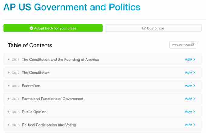Click the Customize button
Image resolution: width=206 pixels, height=133 pixels.
click(x=153, y=28)
